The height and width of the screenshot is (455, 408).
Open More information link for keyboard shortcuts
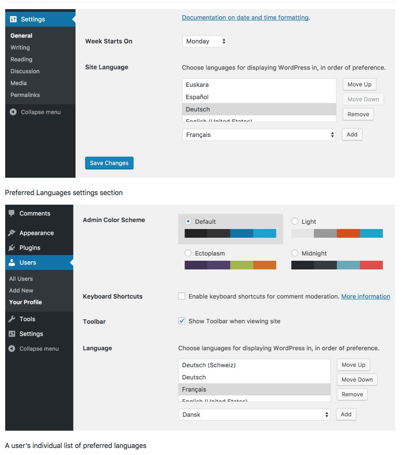[365, 296]
